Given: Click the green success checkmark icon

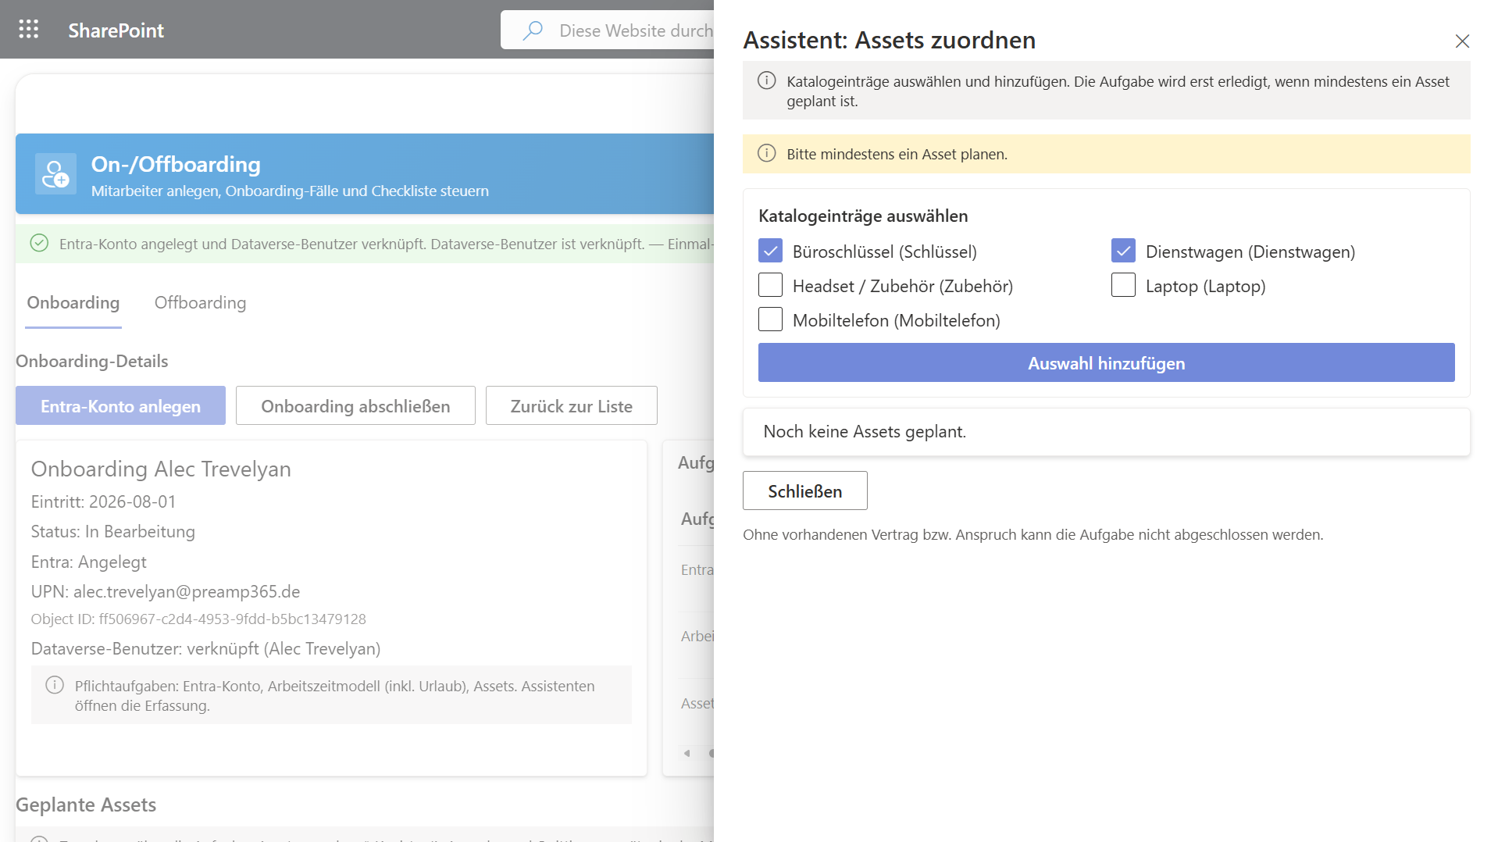Looking at the screenshot, I should [x=39, y=243].
